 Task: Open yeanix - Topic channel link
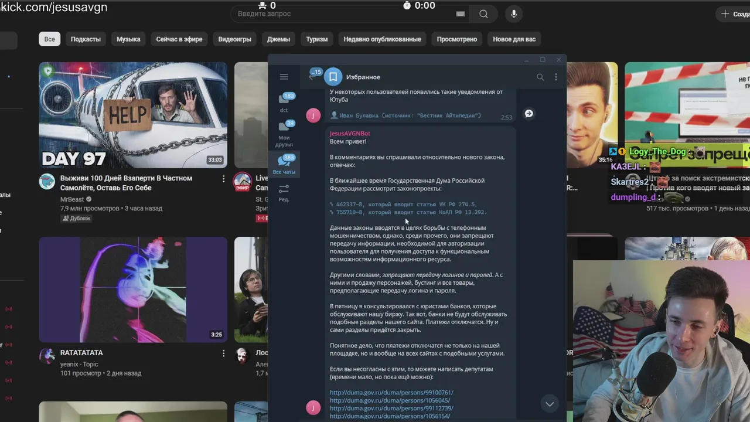(x=79, y=364)
